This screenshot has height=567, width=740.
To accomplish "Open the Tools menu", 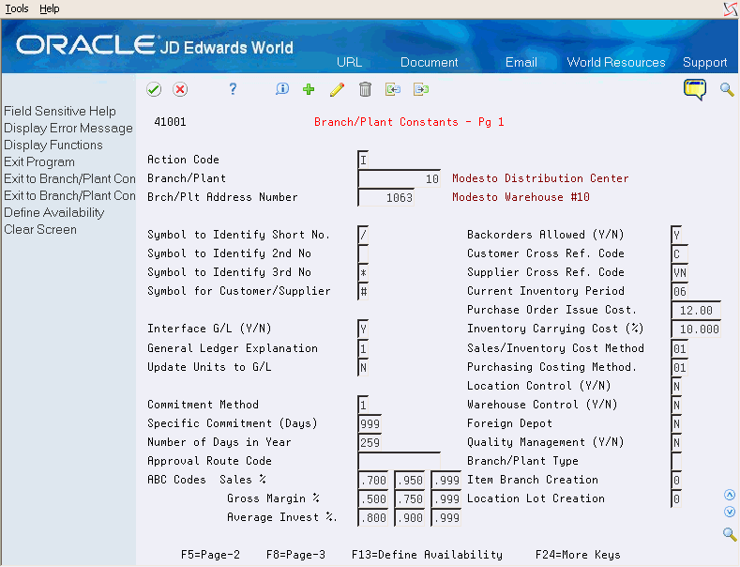I will tap(17, 8).
